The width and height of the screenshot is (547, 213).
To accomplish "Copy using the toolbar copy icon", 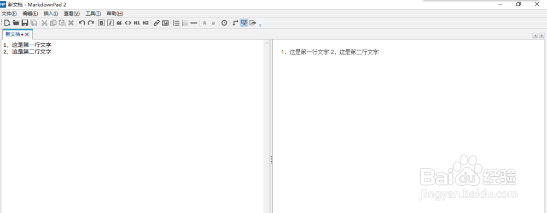I will tap(54, 23).
